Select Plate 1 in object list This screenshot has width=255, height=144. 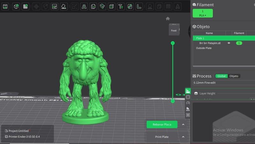[x=200, y=38]
